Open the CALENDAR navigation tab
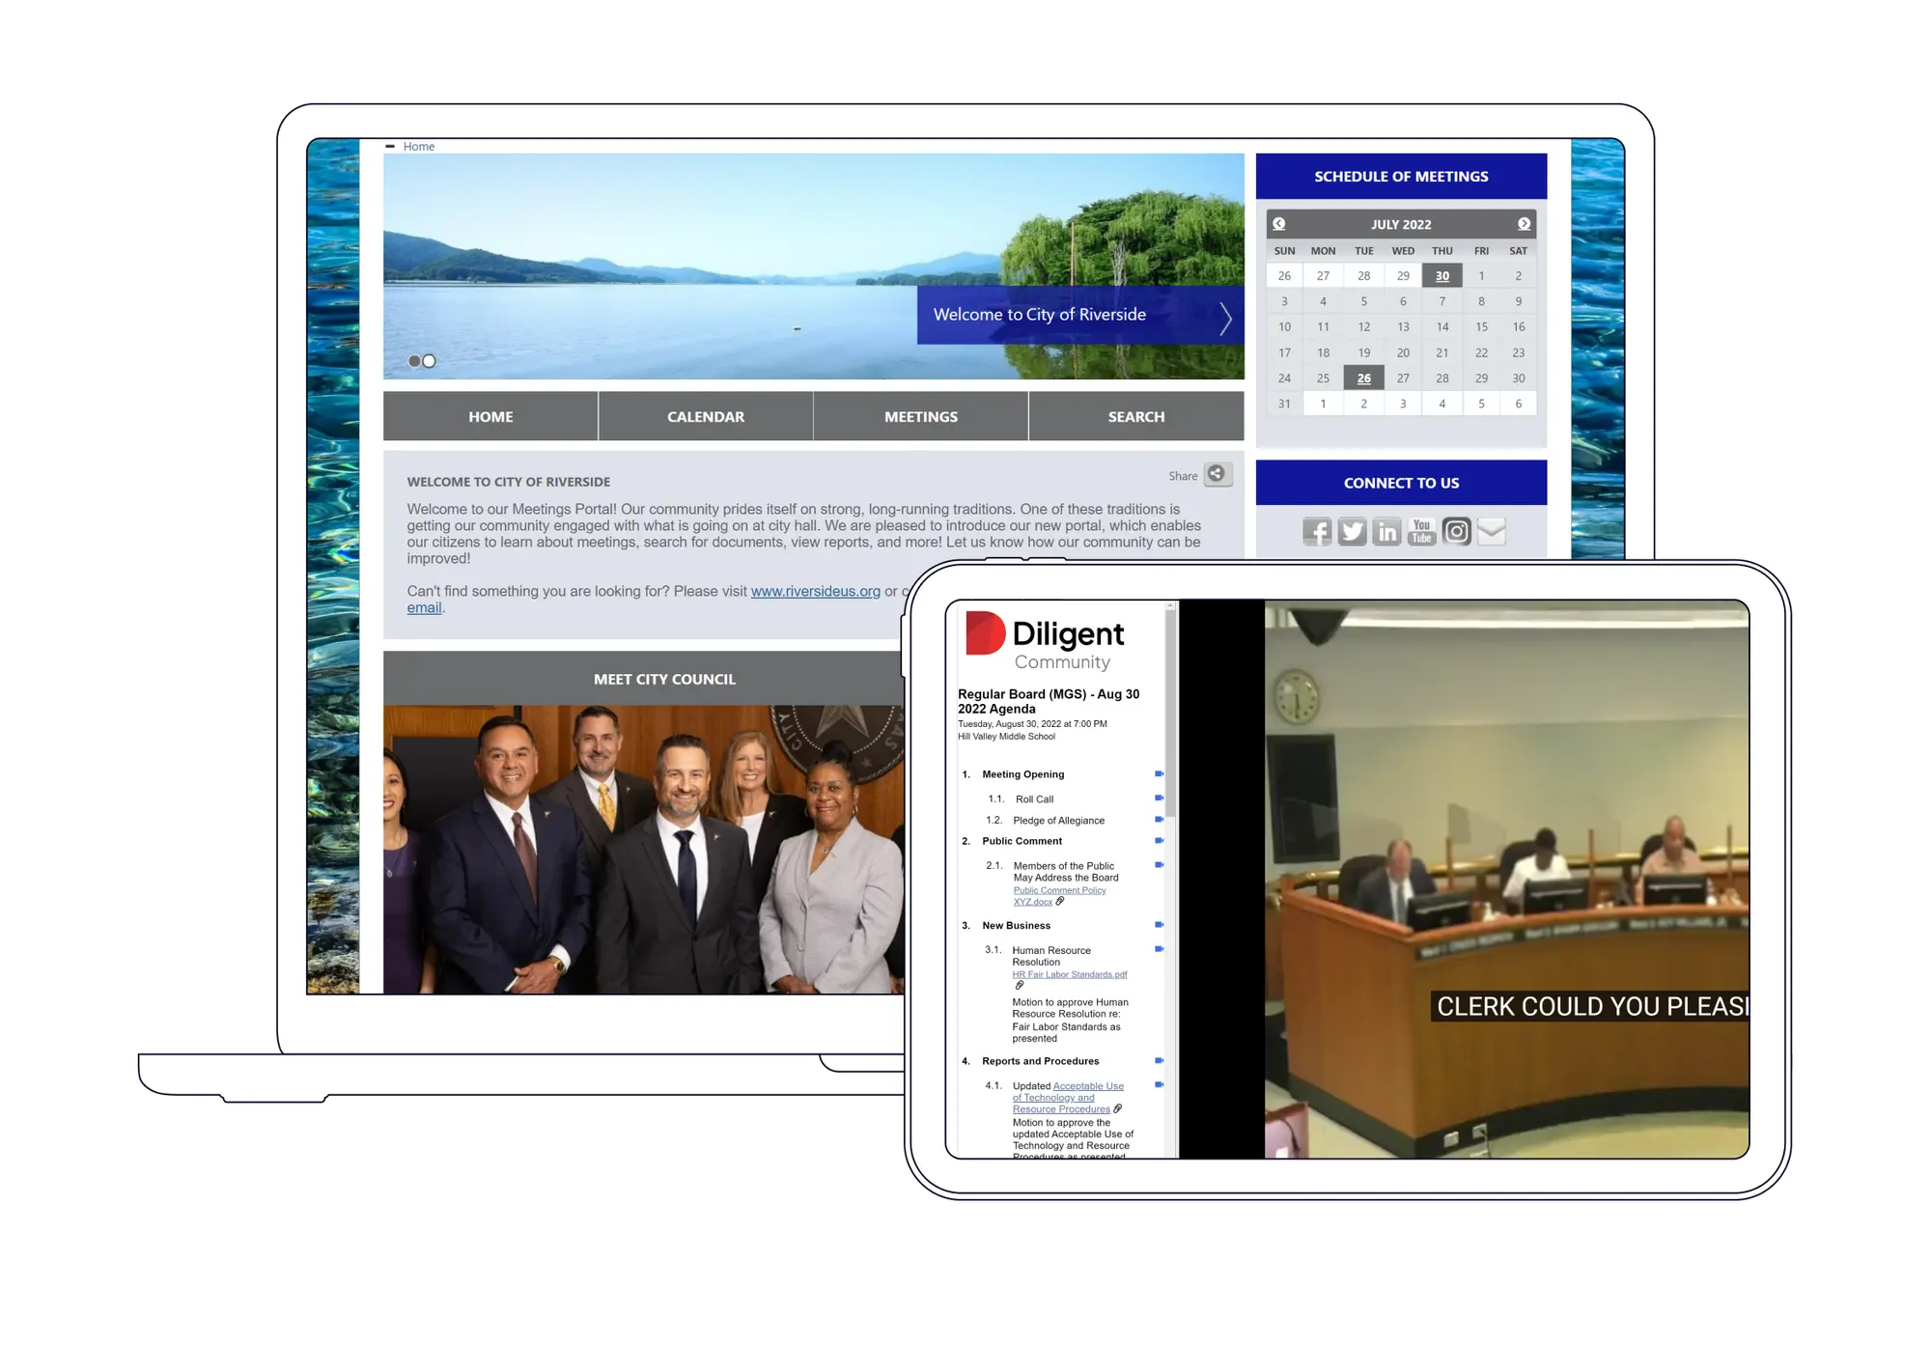 click(x=706, y=417)
